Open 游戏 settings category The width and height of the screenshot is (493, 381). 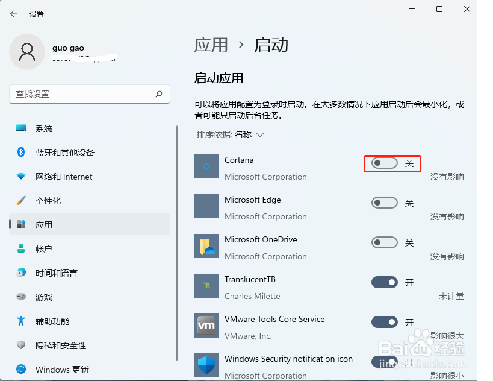click(x=90, y=297)
